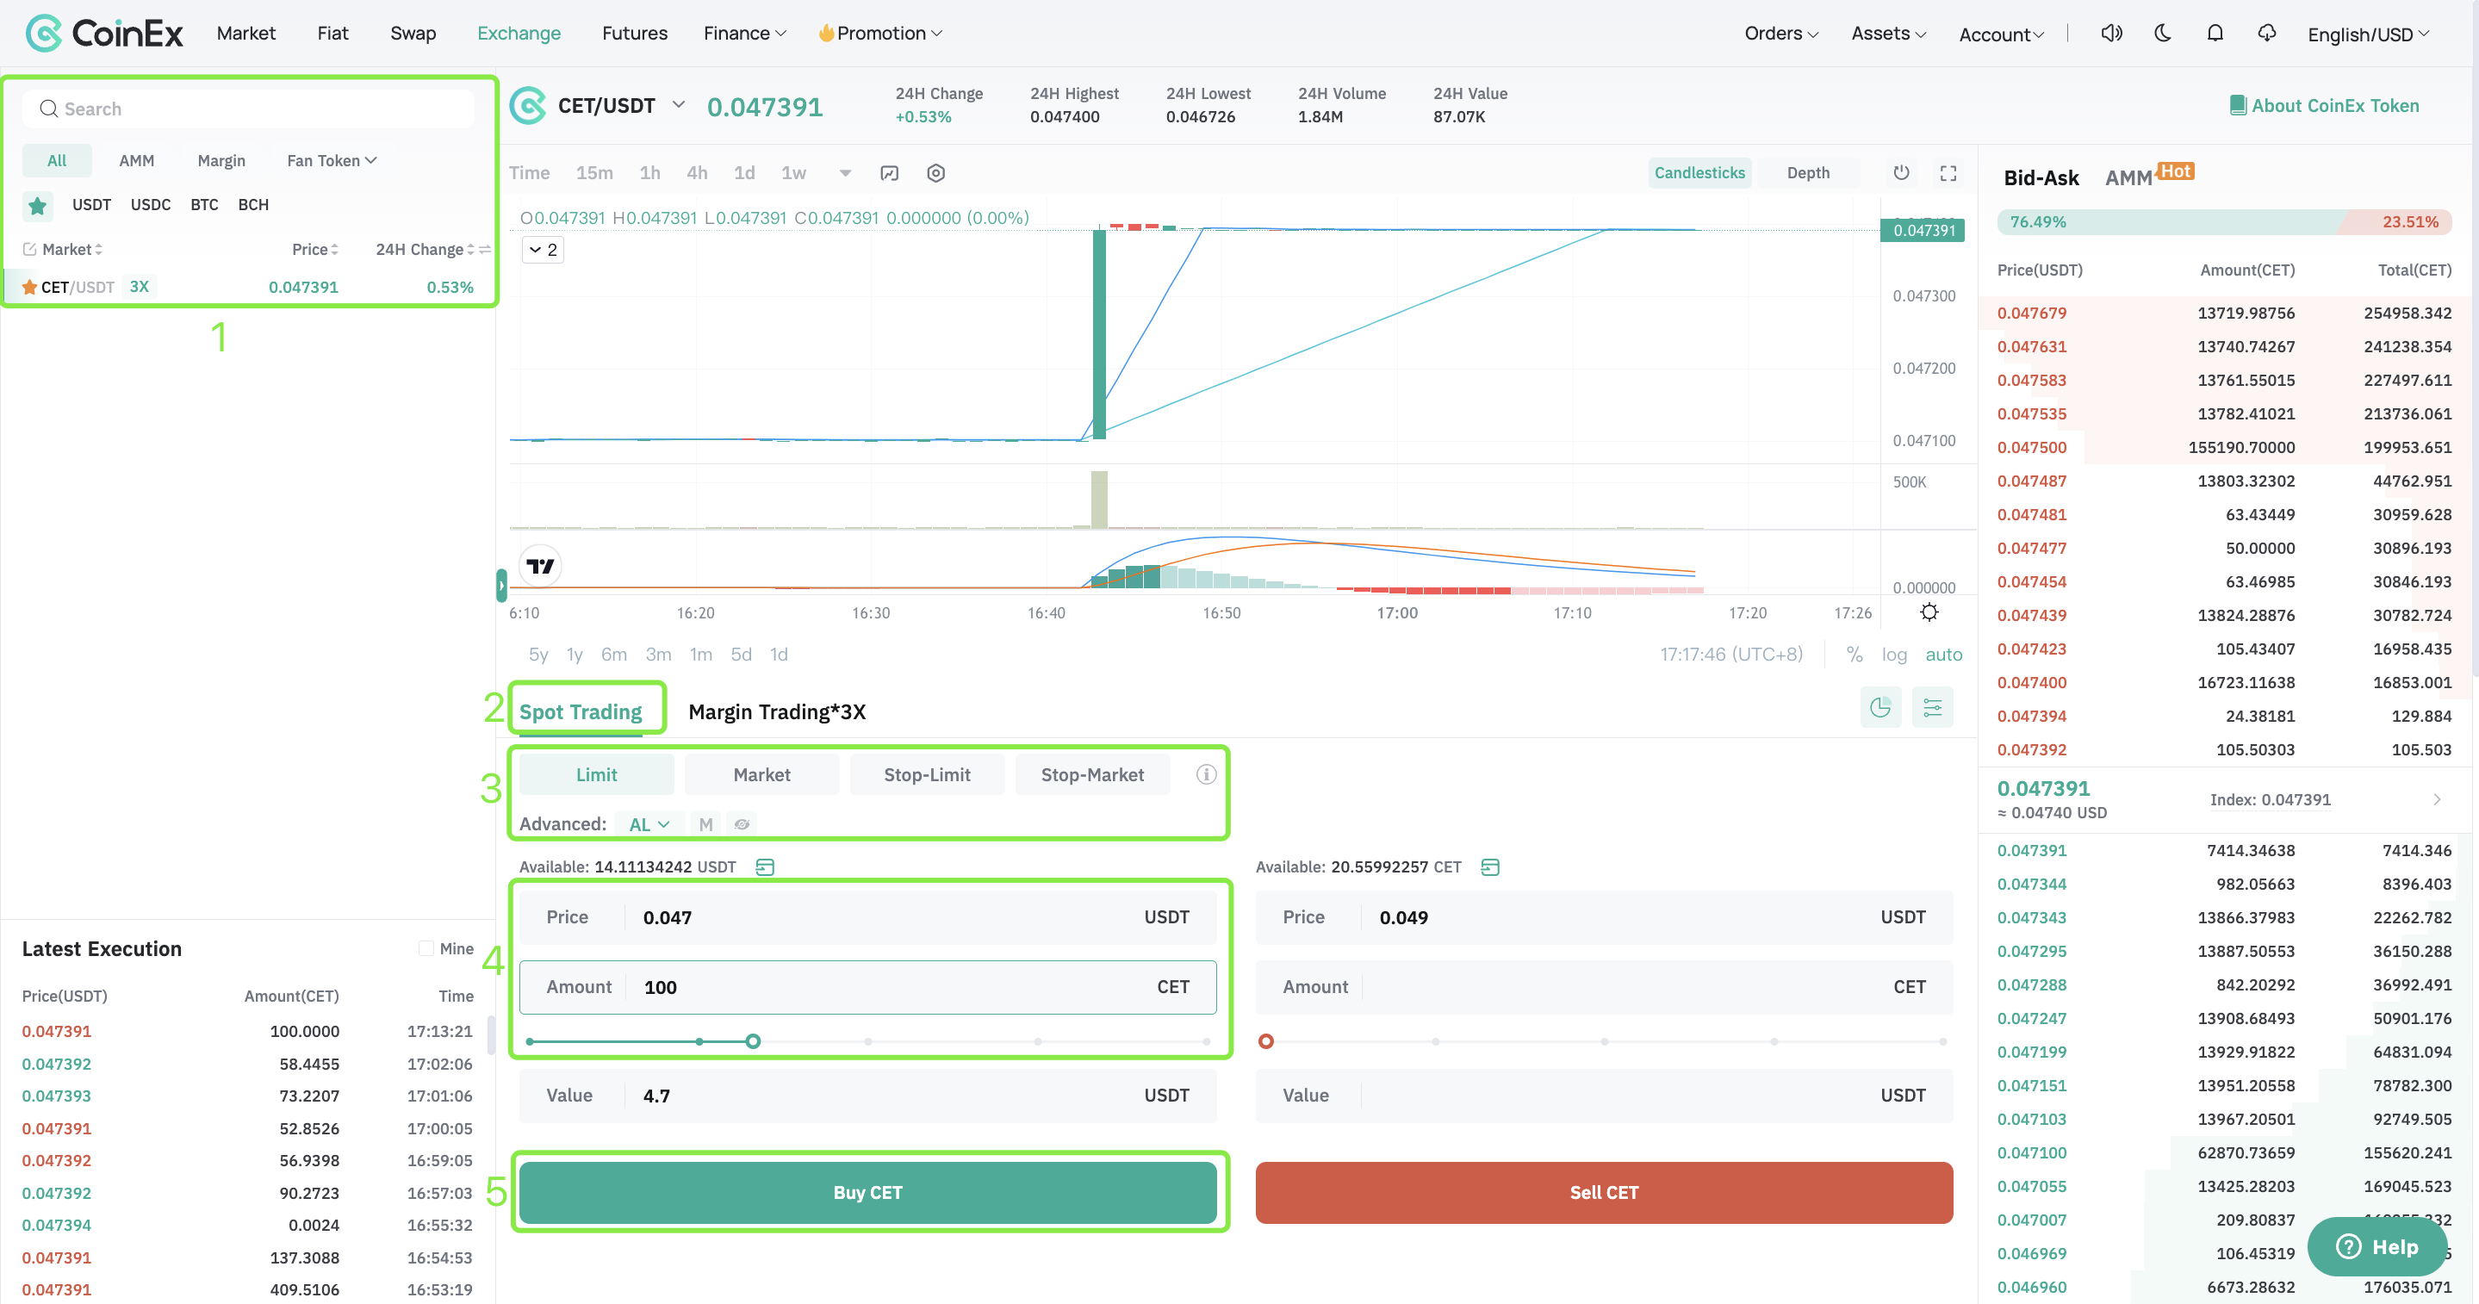The width and height of the screenshot is (2479, 1304).
Task: Select the 15m chart interval
Action: pyautogui.click(x=593, y=173)
